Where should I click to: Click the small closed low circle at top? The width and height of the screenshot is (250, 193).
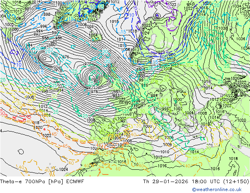(157, 15)
